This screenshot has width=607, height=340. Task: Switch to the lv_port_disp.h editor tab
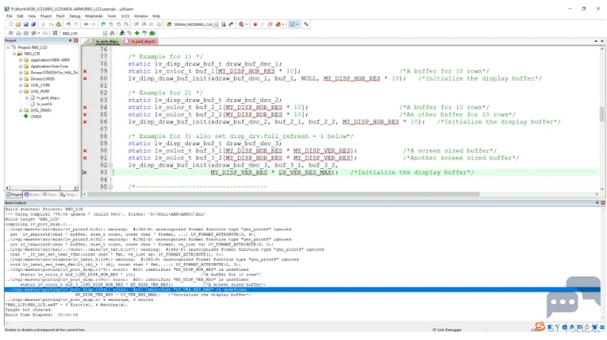click(x=140, y=41)
